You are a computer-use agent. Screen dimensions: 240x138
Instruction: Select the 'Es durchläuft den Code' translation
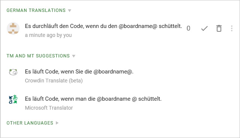[103, 26]
